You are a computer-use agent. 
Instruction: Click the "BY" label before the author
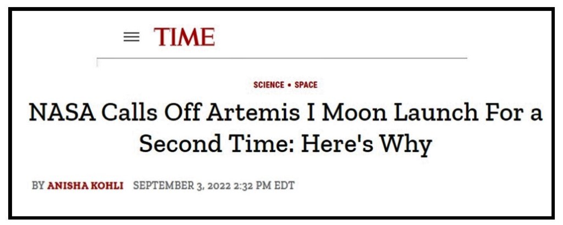pos(38,185)
